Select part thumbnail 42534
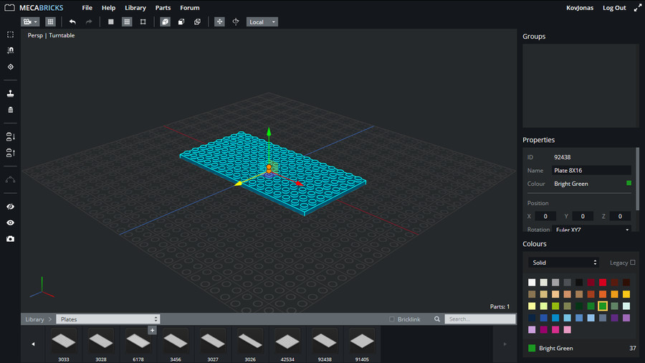Viewport: 645px width, 363px height. [x=287, y=341]
